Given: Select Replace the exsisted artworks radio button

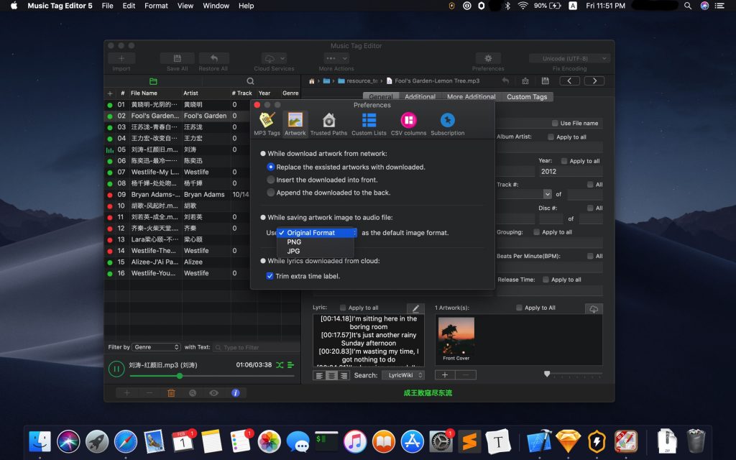Looking at the screenshot, I should pyautogui.click(x=271, y=167).
